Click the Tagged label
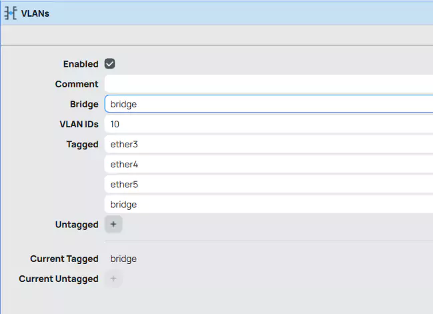The width and height of the screenshot is (433, 314). pyautogui.click(x=82, y=144)
